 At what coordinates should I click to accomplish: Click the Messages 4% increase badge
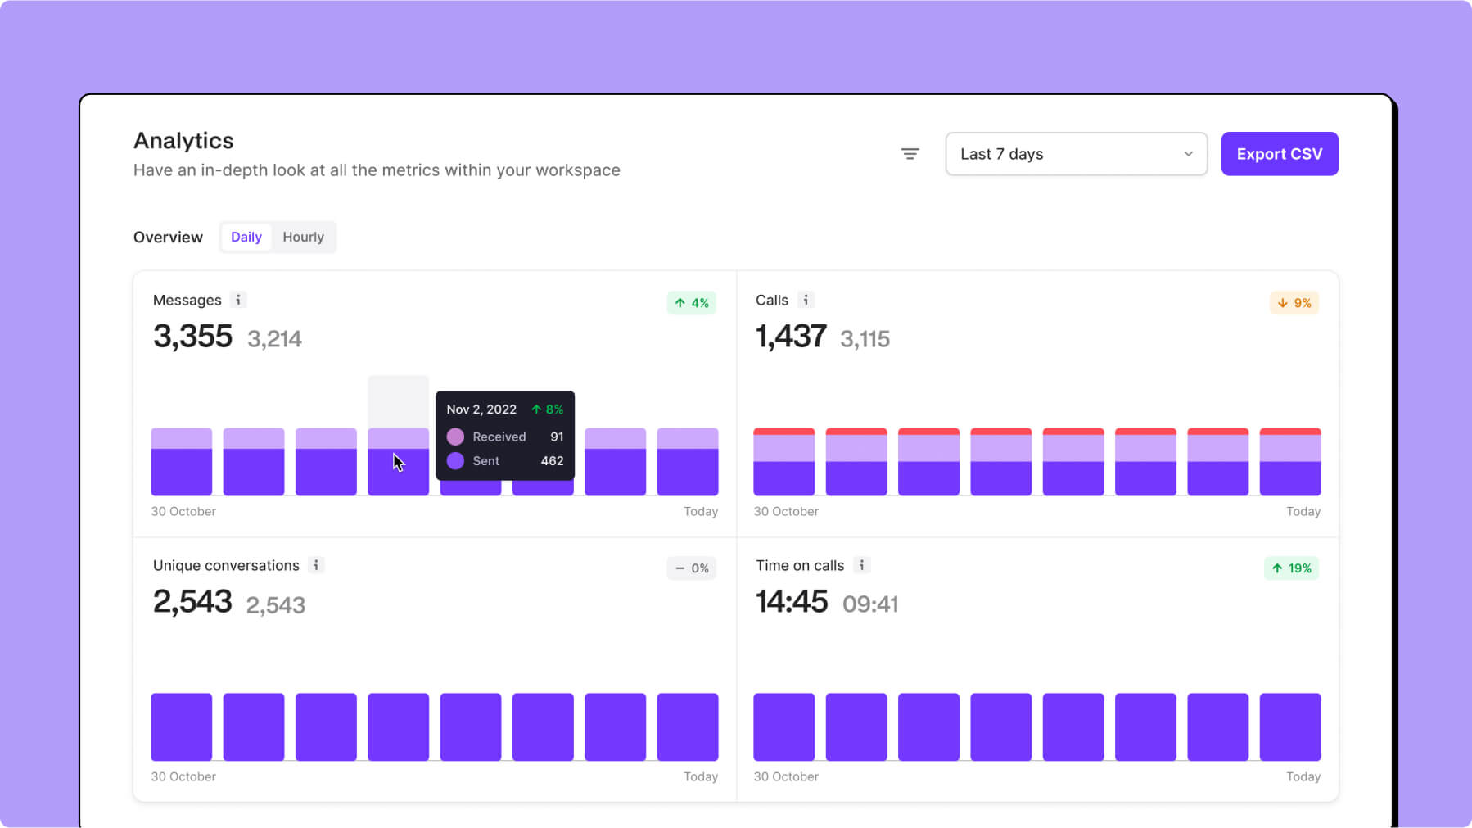(x=692, y=303)
